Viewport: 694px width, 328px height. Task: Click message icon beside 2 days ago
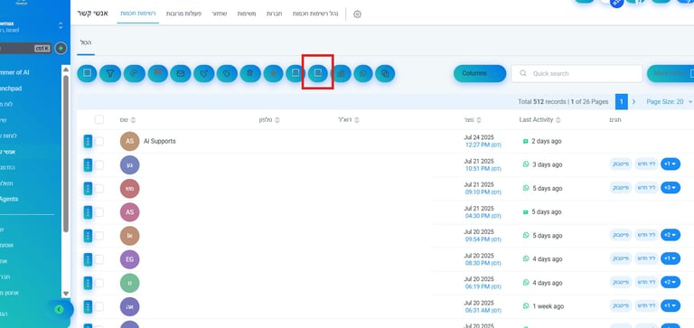pos(526,141)
